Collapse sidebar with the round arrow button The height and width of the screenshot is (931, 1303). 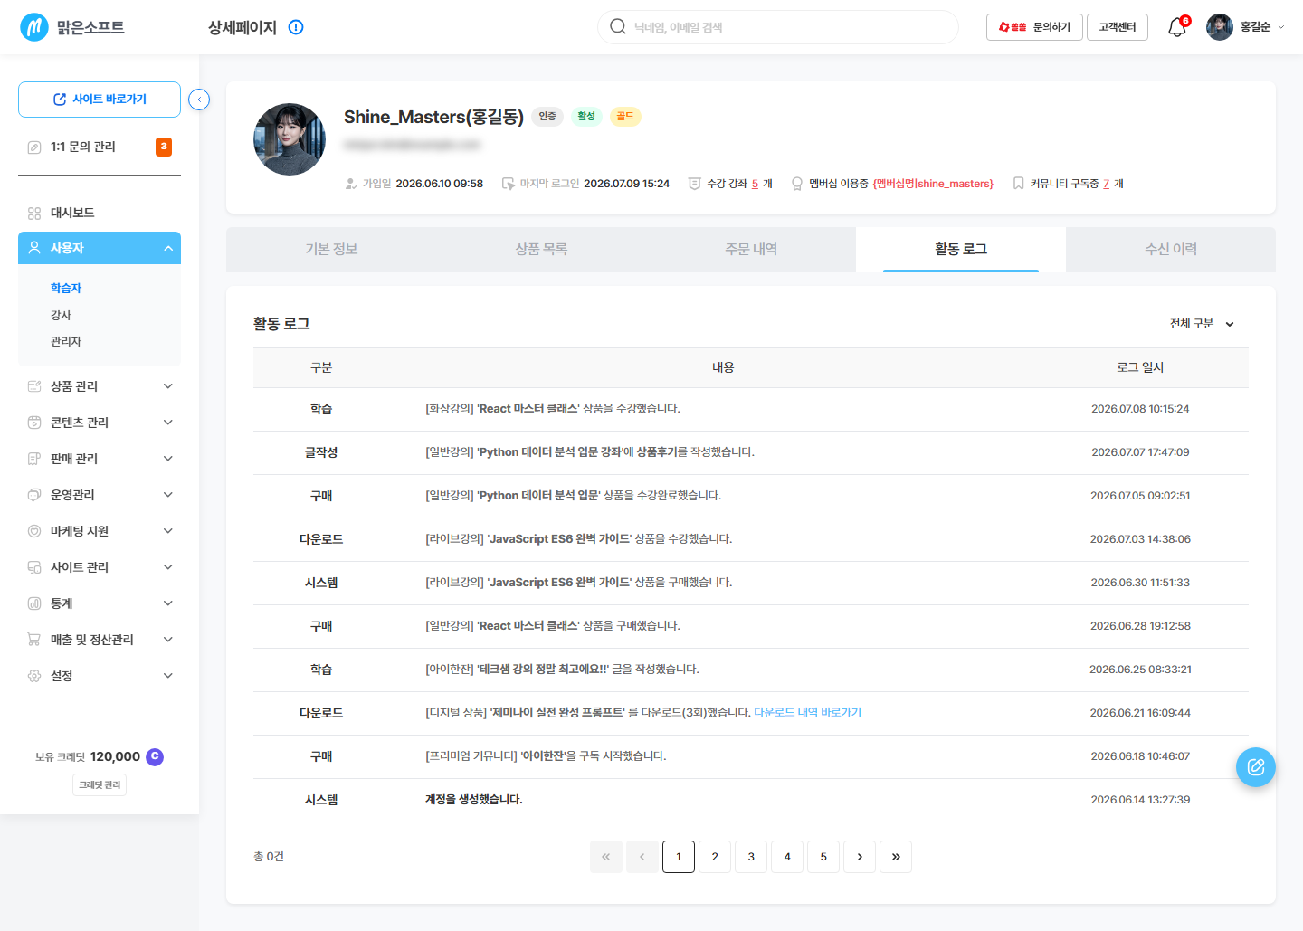click(x=199, y=100)
